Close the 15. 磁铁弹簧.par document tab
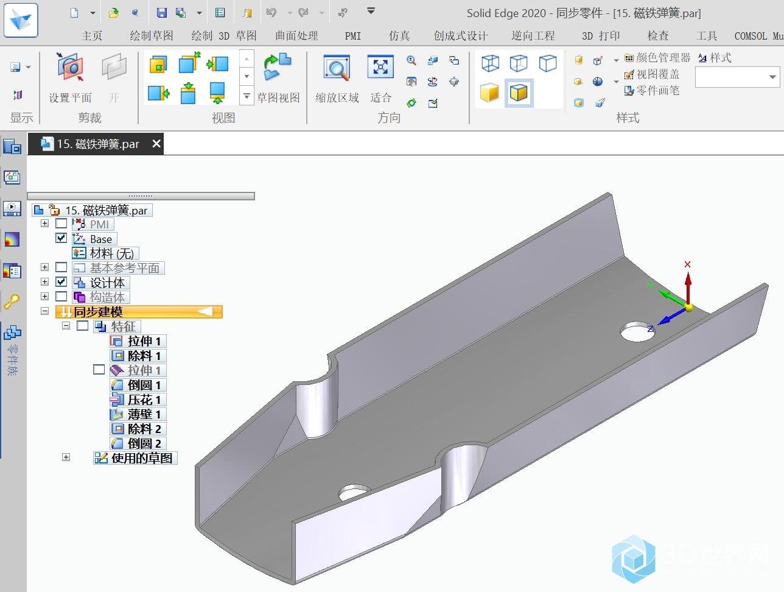The image size is (784, 592). (156, 144)
